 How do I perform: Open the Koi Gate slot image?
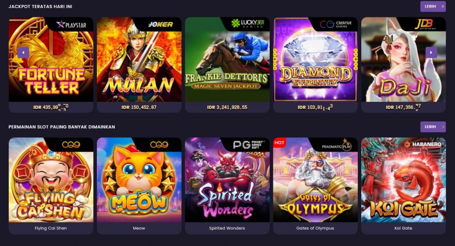[x=403, y=180]
